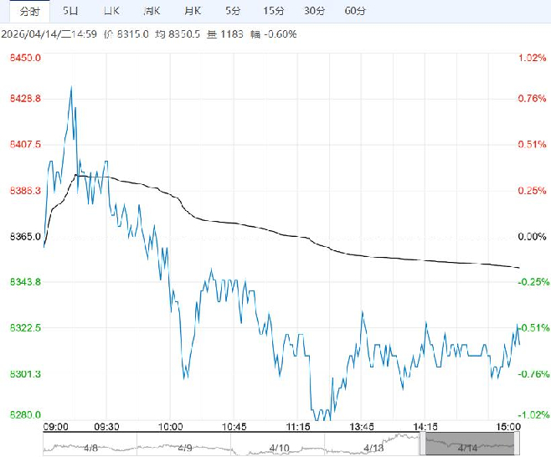551x457 pixels.
Task: Open the 5日 five-day chart tab
Action: click(70, 11)
